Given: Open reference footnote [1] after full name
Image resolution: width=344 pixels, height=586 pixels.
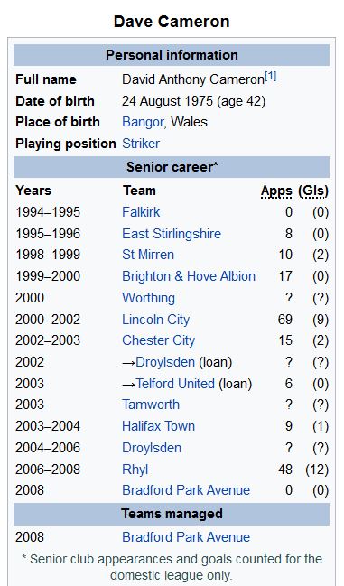Looking at the screenshot, I should [x=271, y=76].
